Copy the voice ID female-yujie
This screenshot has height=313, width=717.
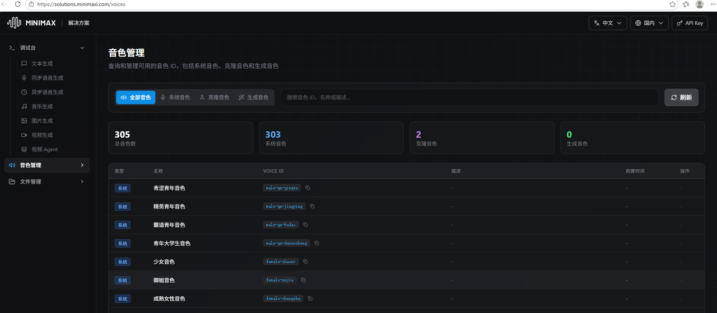(x=304, y=280)
